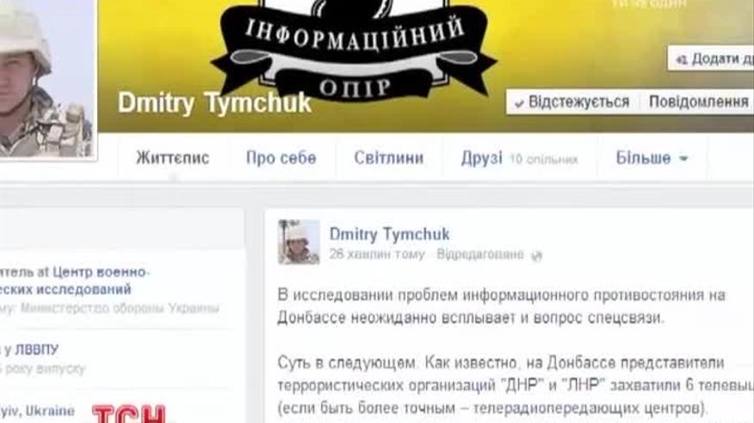
Task: Open the Про себе tab
Action: coord(281,158)
